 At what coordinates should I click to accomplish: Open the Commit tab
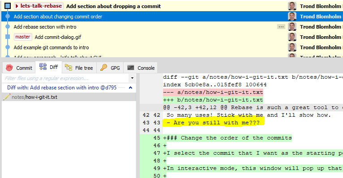[x=19, y=68]
